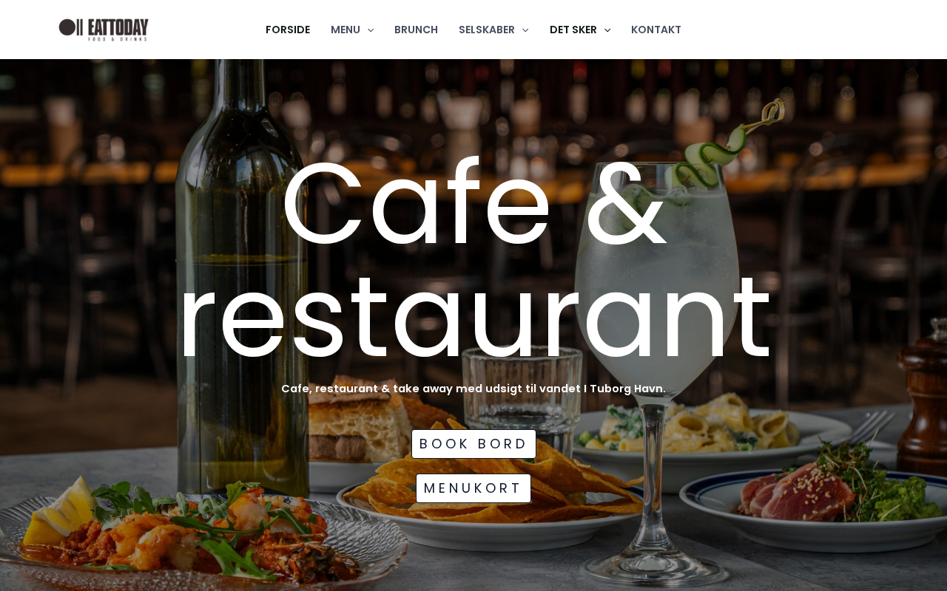This screenshot has height=591, width=947.
Task: Click the EATTODAY logo
Action: [x=104, y=30]
